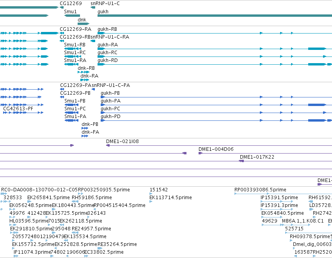
Task: Select the snRNP-U1-C-PA protein label
Action: (111, 85)
